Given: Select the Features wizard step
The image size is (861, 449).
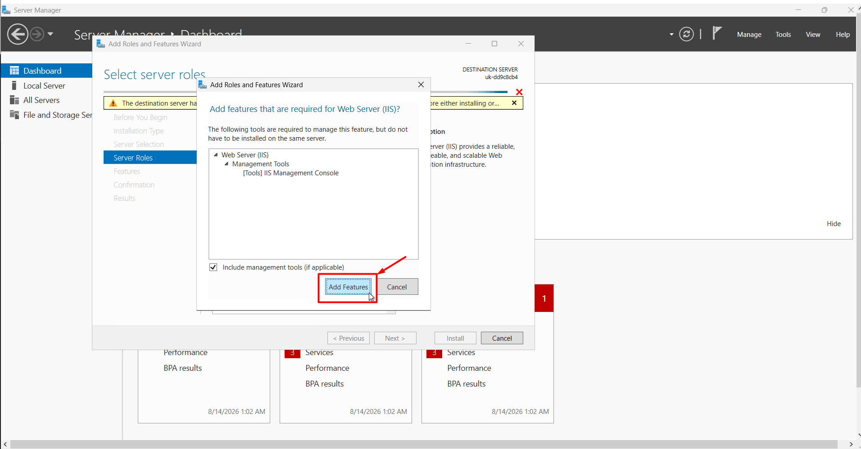Looking at the screenshot, I should tap(127, 171).
